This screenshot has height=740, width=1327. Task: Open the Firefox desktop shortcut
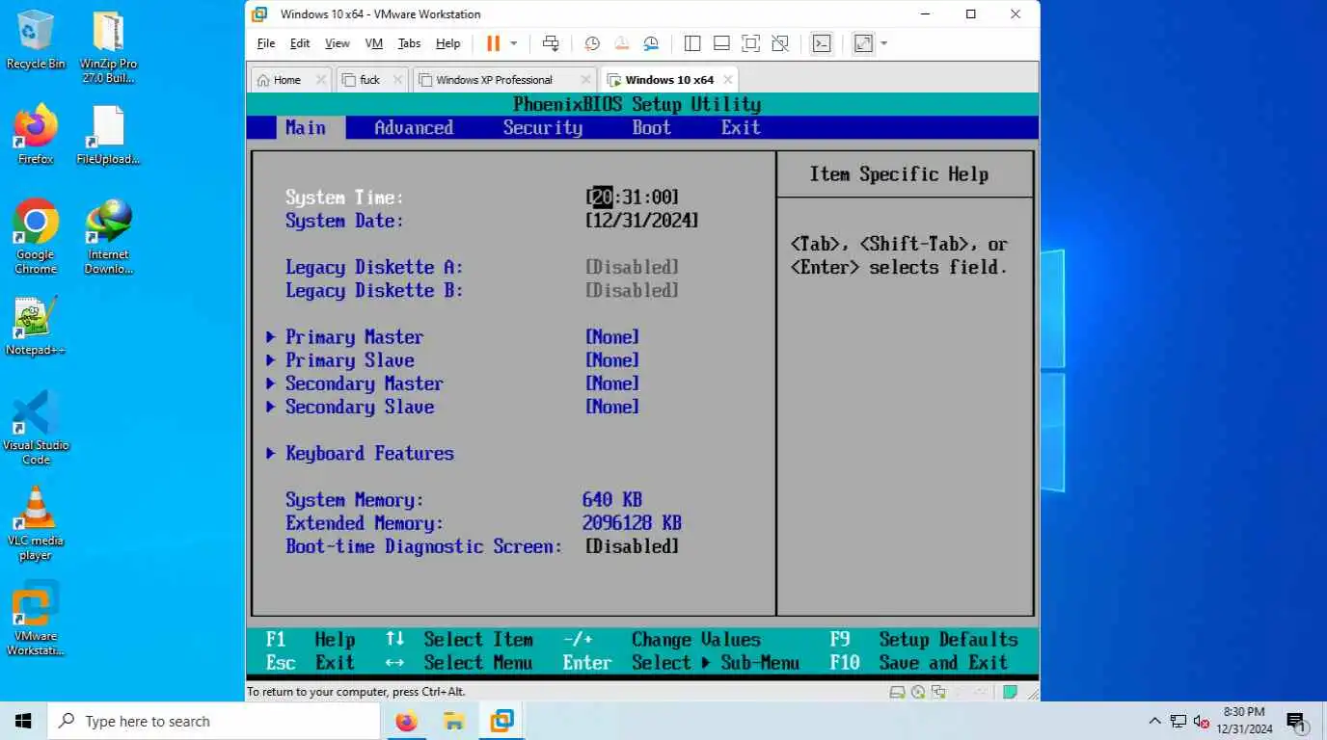pyautogui.click(x=36, y=135)
